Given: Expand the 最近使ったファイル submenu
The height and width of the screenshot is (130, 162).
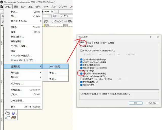Looking at the screenshot, I should click(x=23, y=21).
